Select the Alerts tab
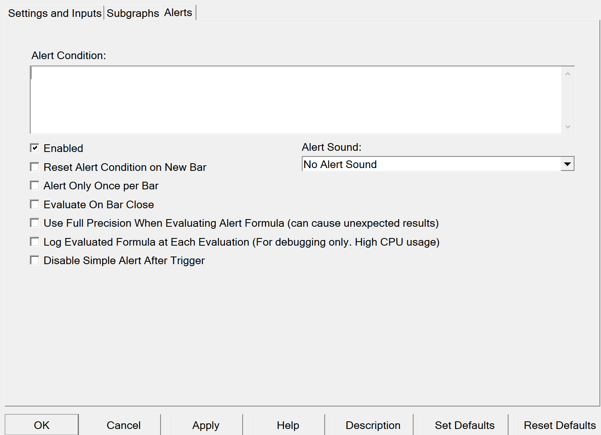 (178, 13)
